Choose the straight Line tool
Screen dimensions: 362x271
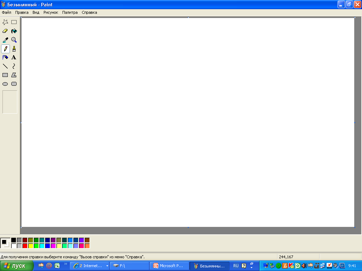[5, 66]
